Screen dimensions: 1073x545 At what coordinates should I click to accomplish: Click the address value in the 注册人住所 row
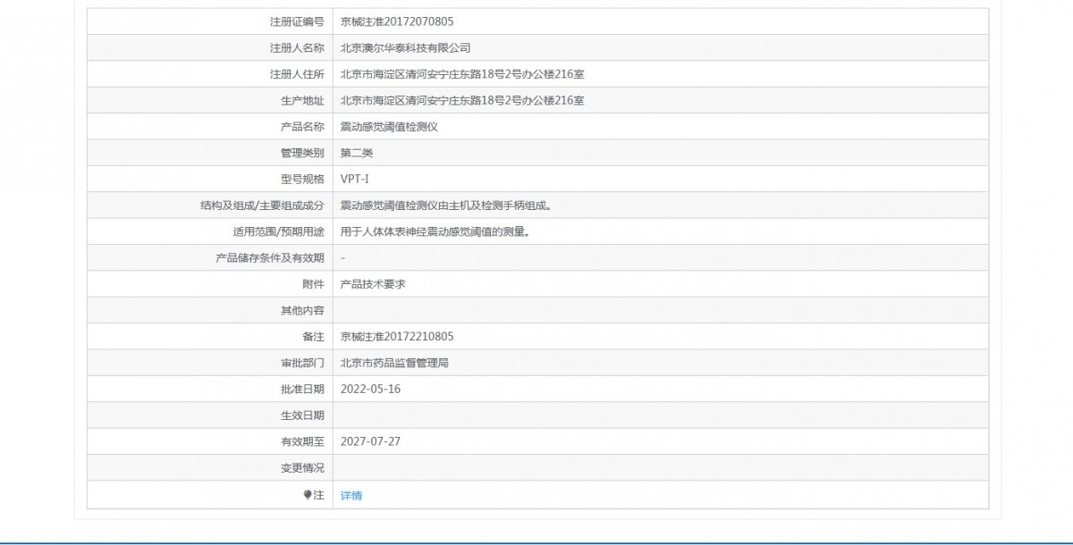coord(462,74)
